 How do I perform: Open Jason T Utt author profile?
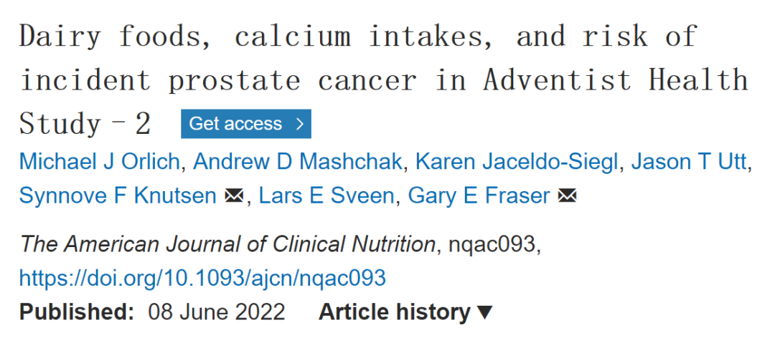pos(688,162)
